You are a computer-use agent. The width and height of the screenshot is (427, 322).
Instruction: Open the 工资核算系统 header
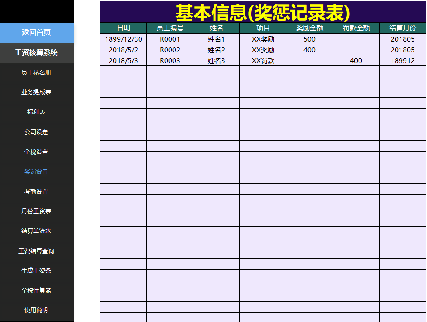click(x=37, y=53)
